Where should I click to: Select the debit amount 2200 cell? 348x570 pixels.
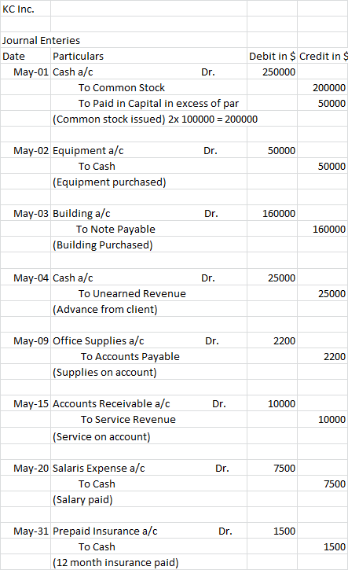pos(272,340)
